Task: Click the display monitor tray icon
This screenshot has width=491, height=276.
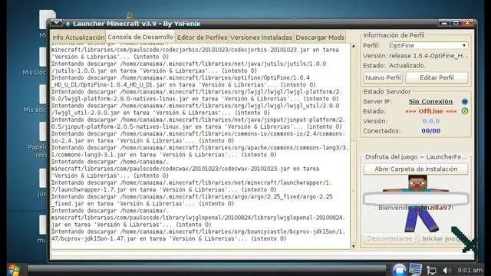Action: [x=416, y=270]
